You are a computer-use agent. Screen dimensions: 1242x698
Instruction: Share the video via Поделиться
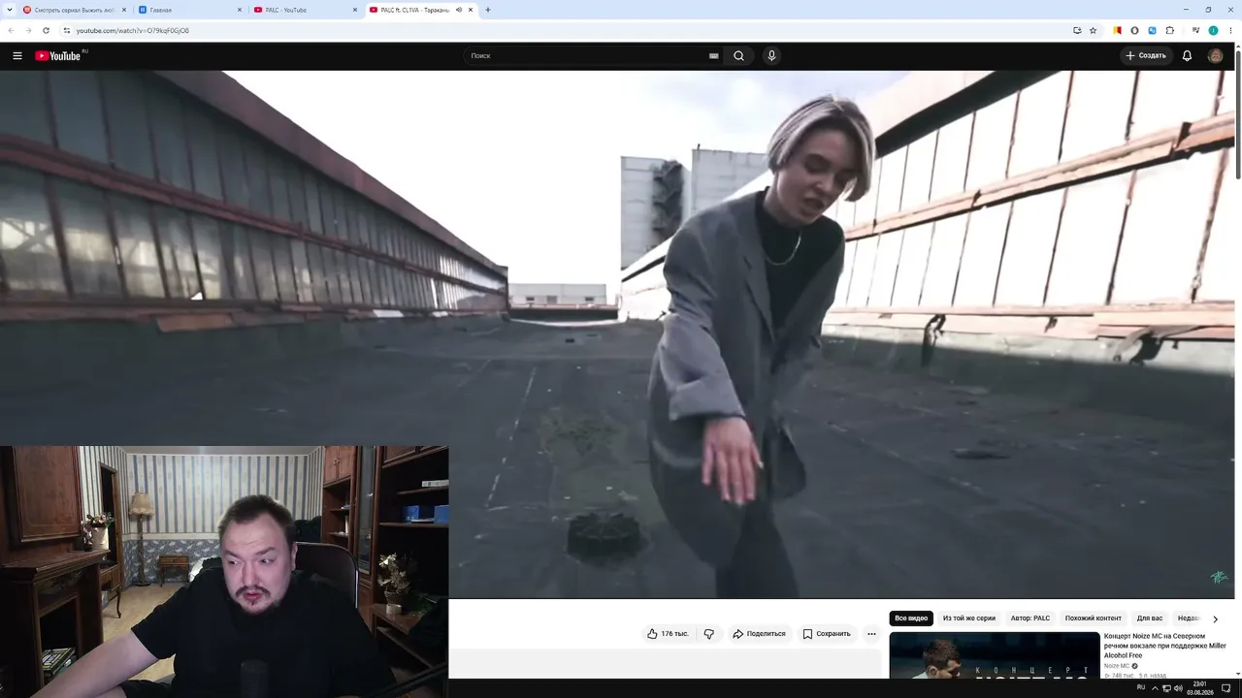click(759, 634)
